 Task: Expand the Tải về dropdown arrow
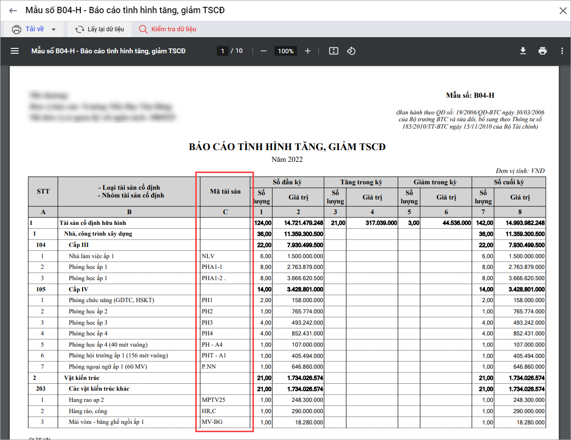54,29
